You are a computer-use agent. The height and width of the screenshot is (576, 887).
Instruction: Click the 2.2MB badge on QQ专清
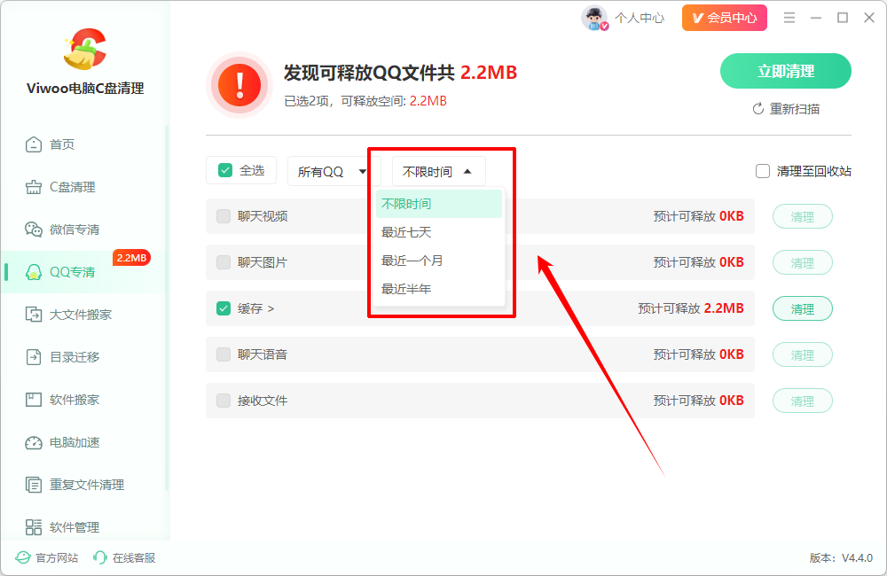tap(131, 258)
